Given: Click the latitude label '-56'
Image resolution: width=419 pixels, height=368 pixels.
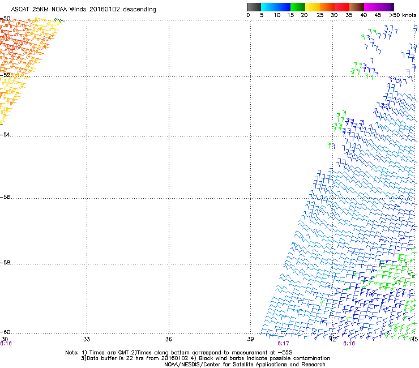Looking at the screenshot, I should point(5,196).
